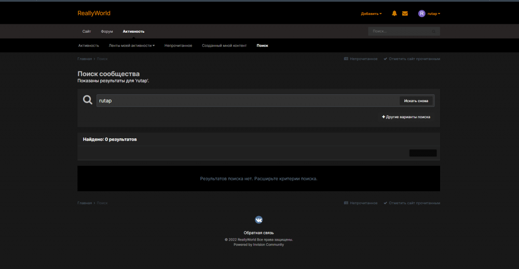The image size is (519, 269).
Task: Open the messages envelope icon
Action: [x=405, y=13]
